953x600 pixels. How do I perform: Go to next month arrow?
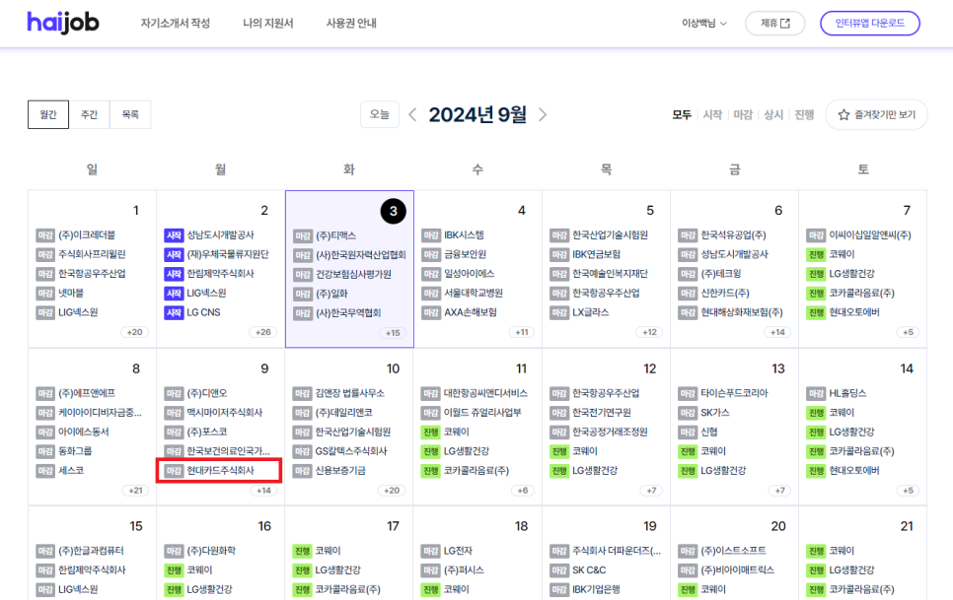[543, 114]
